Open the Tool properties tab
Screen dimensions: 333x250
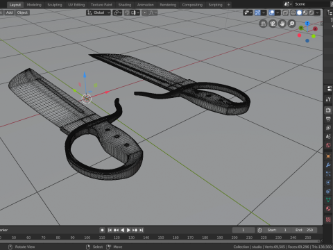(328, 99)
